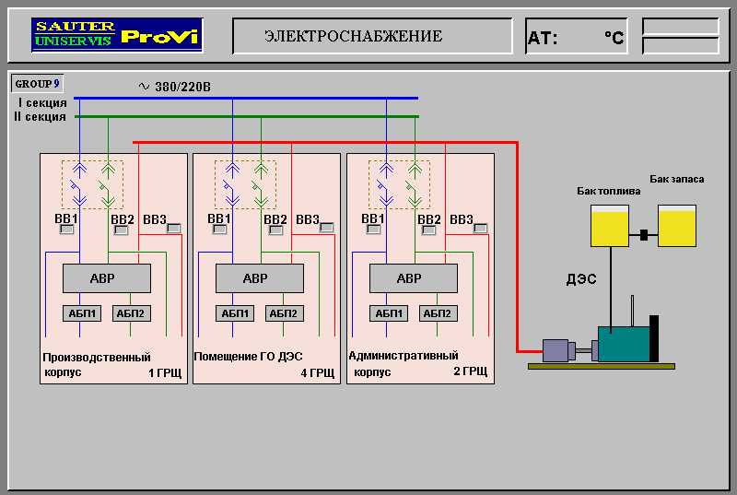
Task: Toggle BB1 indicator in 1 ГРЩ panel
Action: 66,230
